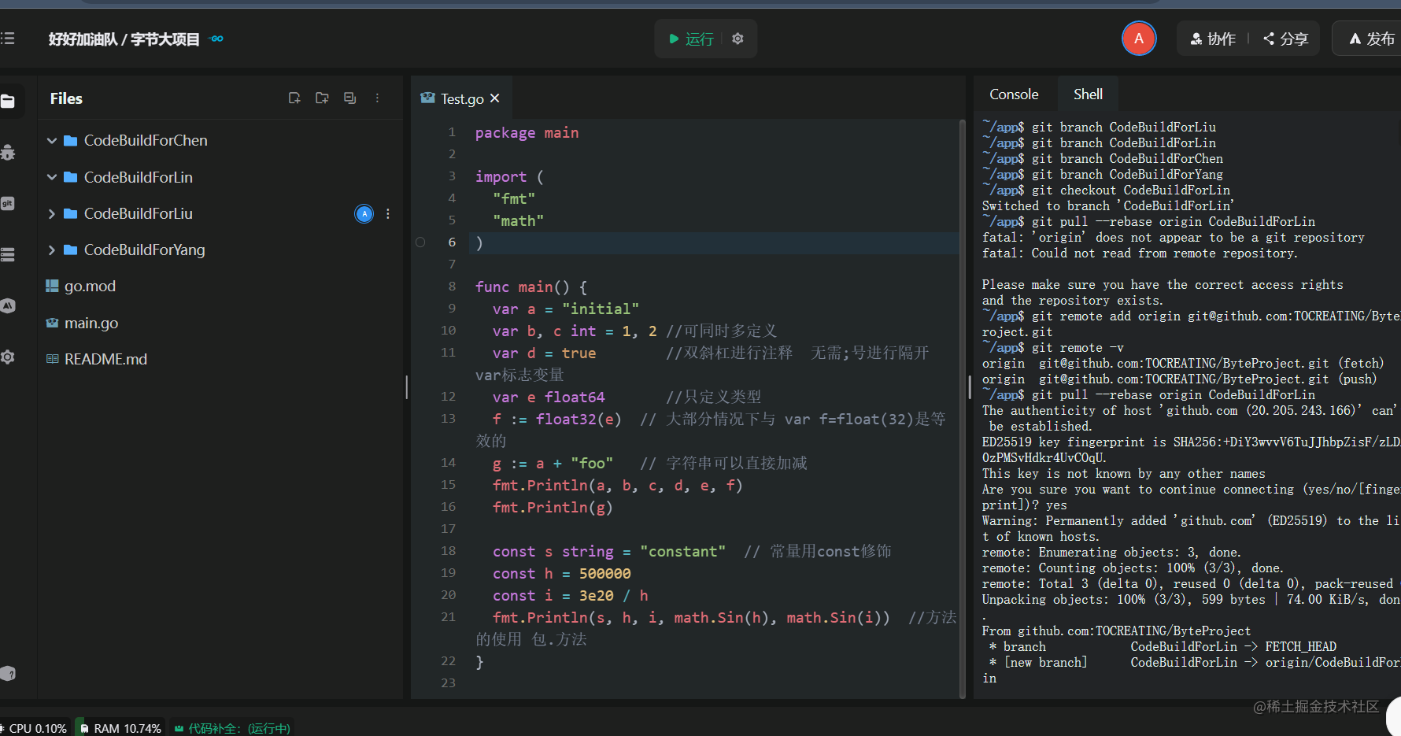Screen dimensions: 1401x736
Task: Click the red user avatar A
Action: pyautogui.click(x=1138, y=39)
